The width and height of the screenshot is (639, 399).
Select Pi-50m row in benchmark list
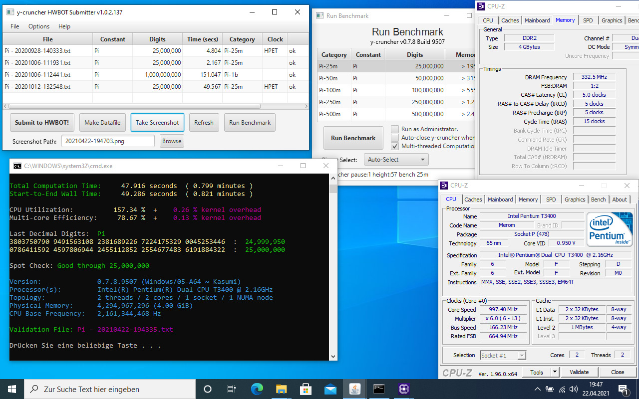(397, 78)
